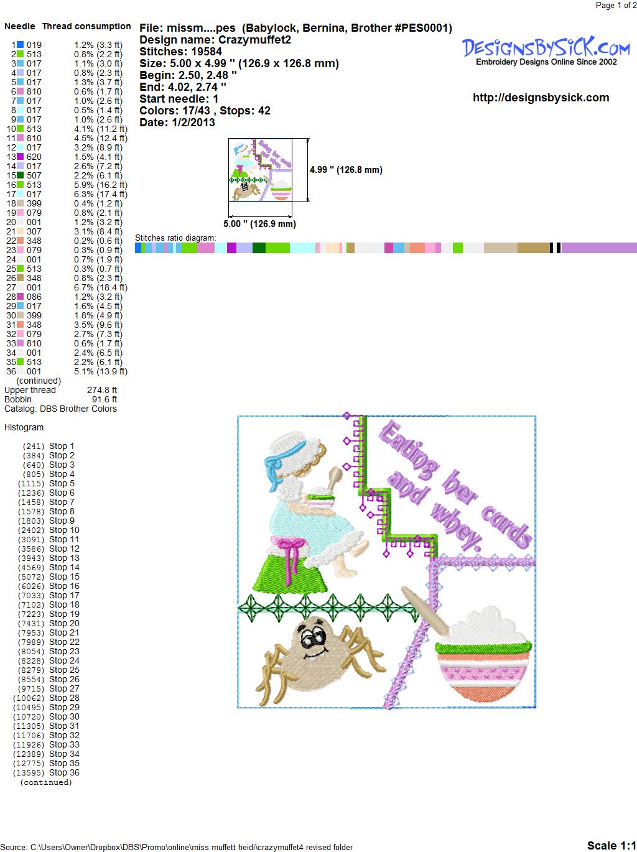Select Stop 1 in the histogram list
The image size is (637, 852).
point(62,446)
